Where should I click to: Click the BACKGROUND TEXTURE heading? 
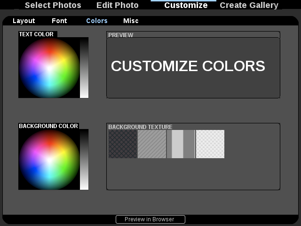(x=140, y=127)
